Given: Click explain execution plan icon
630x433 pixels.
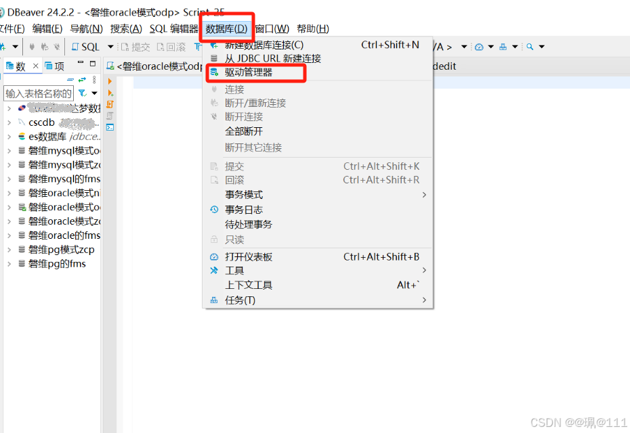Looking at the screenshot, I should (110, 116).
